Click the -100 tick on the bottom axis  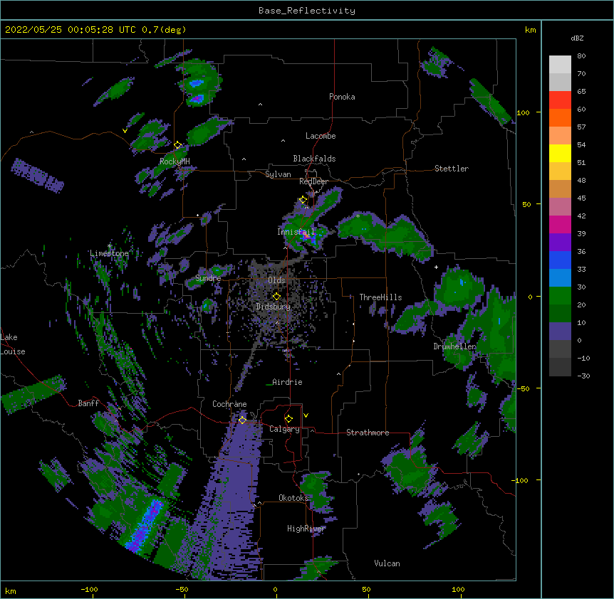pyautogui.click(x=90, y=589)
